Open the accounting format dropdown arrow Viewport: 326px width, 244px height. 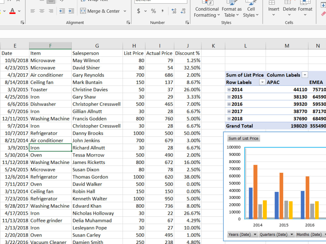point(145,11)
